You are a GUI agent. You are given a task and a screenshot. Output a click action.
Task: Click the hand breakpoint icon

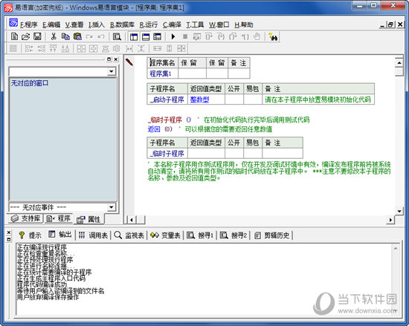(257, 36)
